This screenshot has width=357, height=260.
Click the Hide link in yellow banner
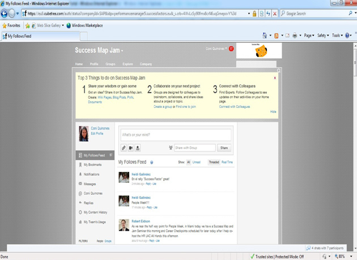click(273, 111)
